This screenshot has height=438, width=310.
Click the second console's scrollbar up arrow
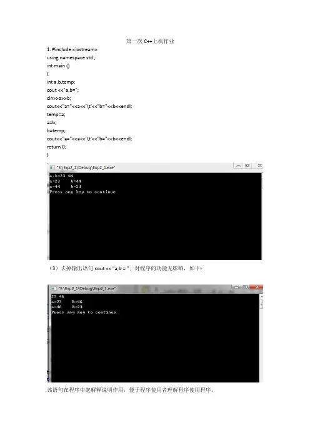pos(261,296)
